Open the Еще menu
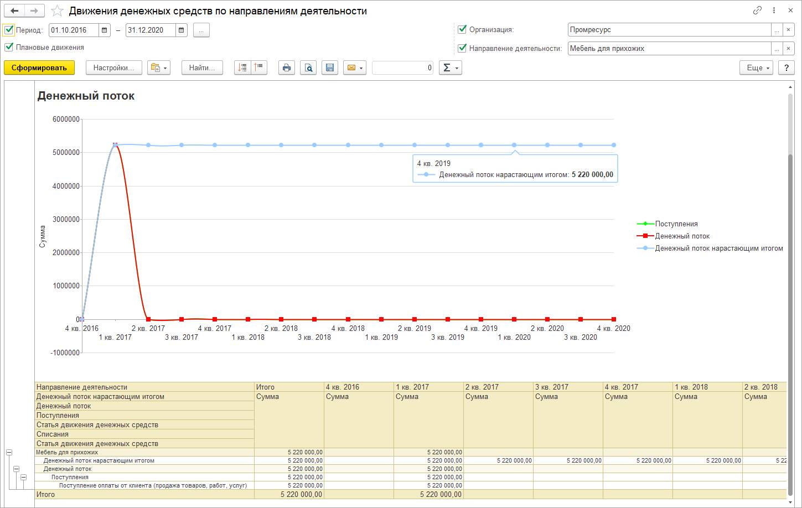Image resolution: width=802 pixels, height=508 pixels. 756,68
